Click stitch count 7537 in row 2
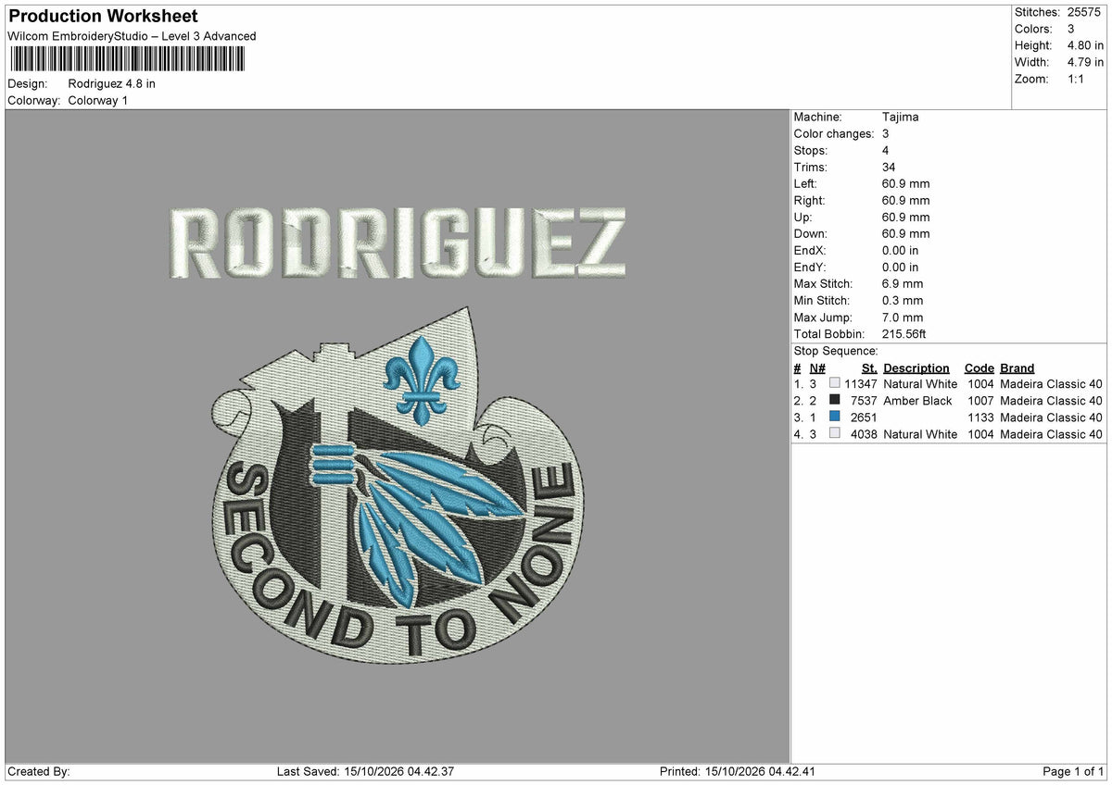Image resolution: width=1112 pixels, height=785 pixels. [864, 401]
